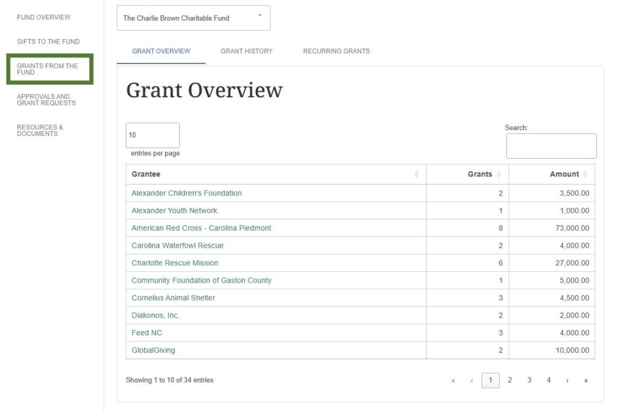This screenshot has height=412, width=618.
Task: Go to first page with double-left arrow
Action: [453, 381]
